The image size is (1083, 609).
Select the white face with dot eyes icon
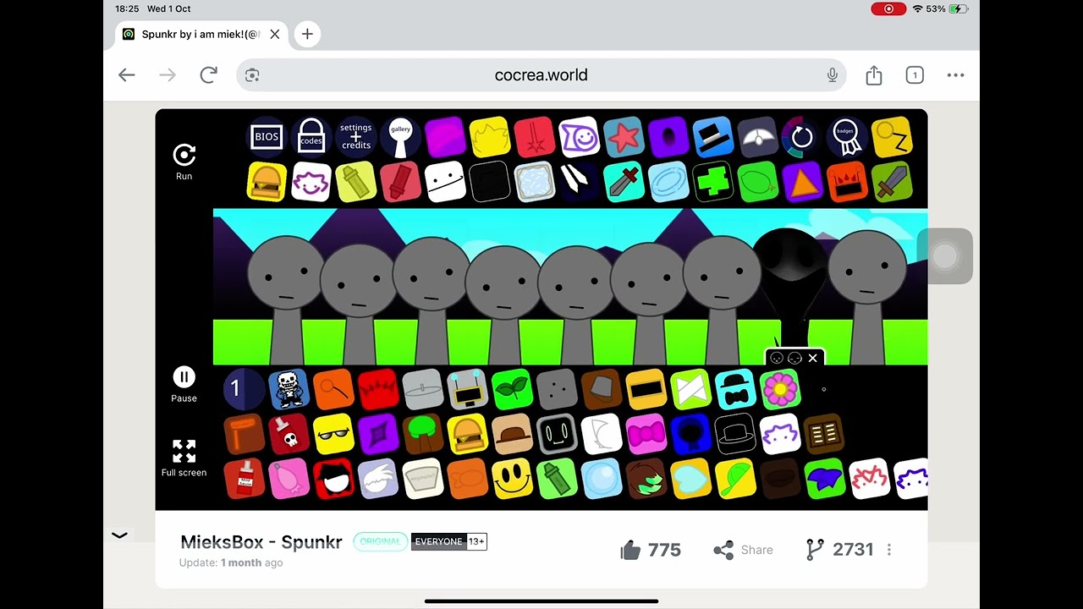coord(446,182)
